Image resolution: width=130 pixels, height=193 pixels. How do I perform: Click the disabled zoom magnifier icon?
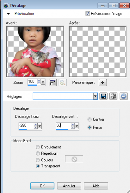62,82
